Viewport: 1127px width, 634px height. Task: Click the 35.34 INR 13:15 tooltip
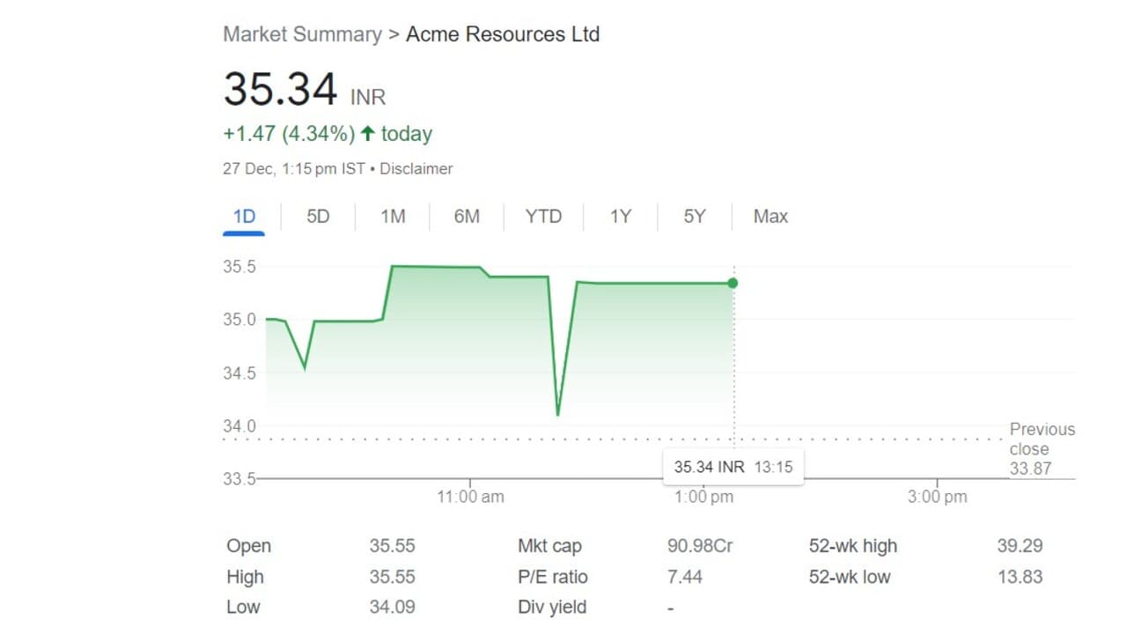pyautogui.click(x=733, y=467)
